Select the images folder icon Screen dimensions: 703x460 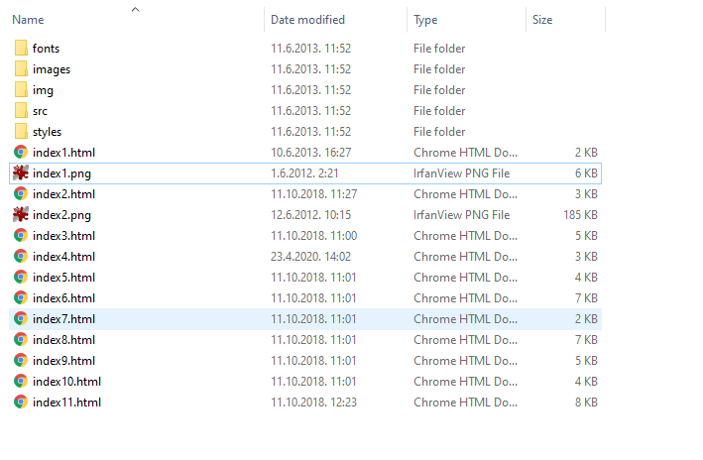22,69
